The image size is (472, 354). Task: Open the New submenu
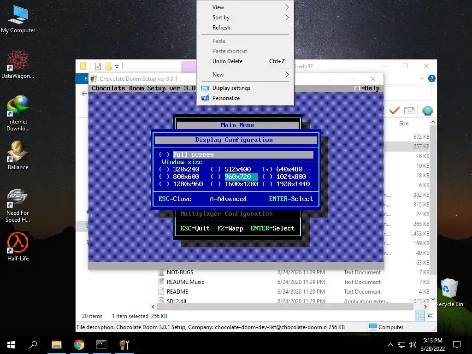click(x=245, y=74)
